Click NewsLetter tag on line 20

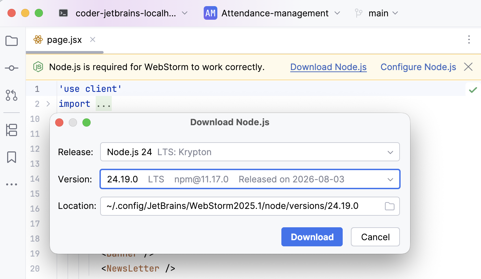133,268
